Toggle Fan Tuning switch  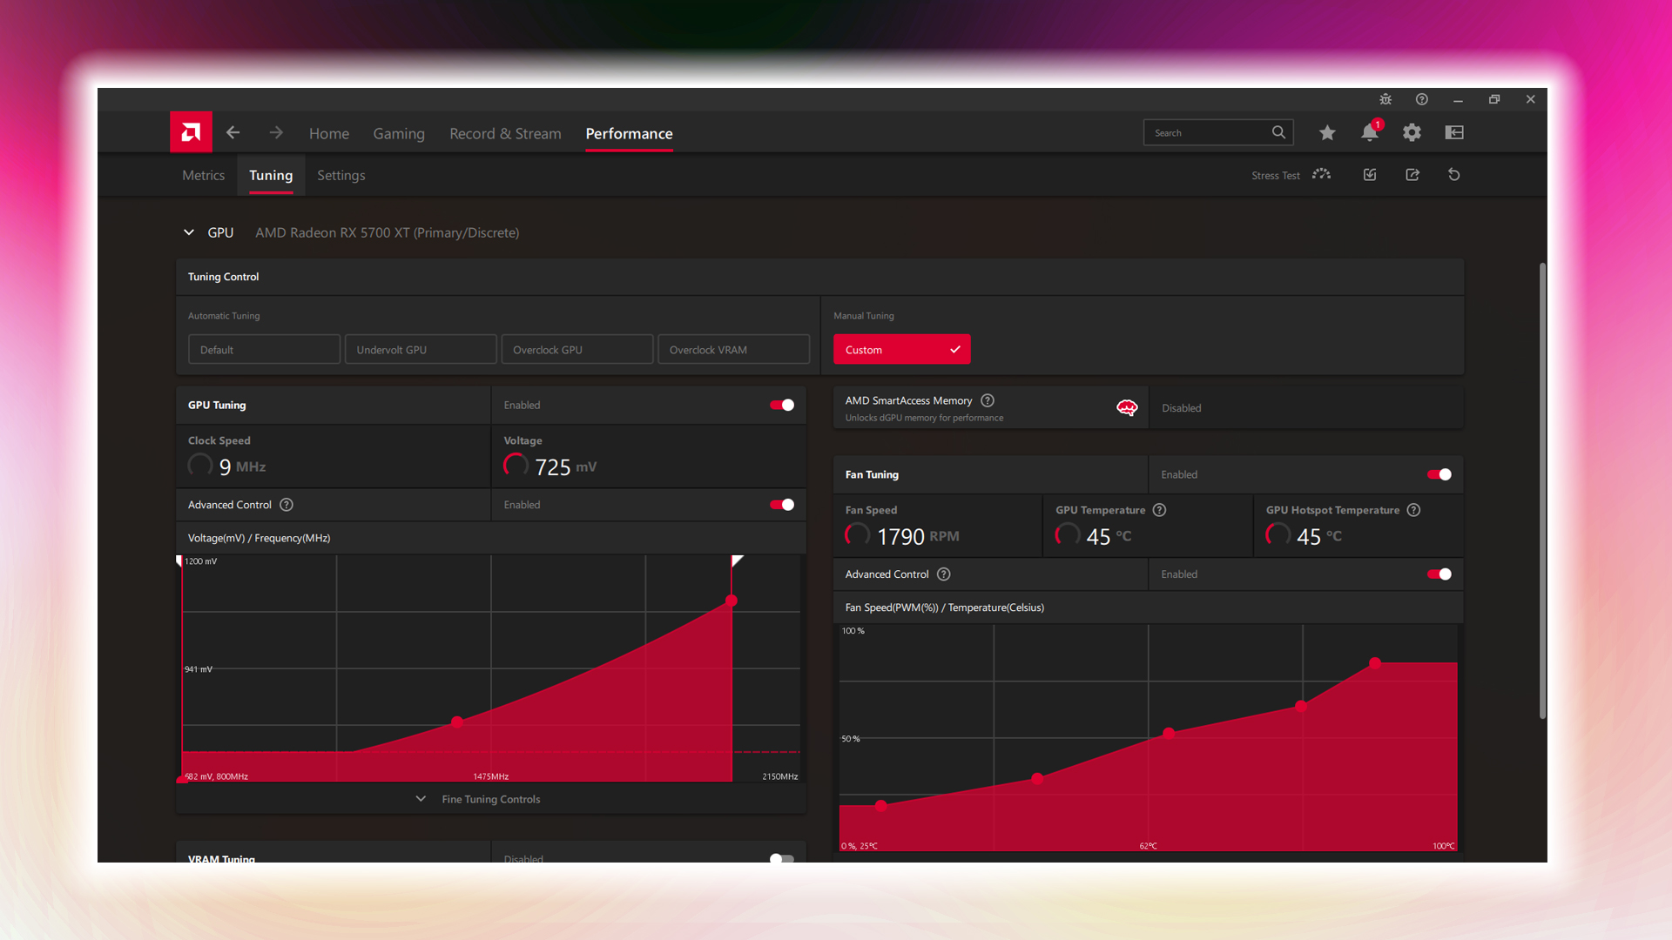tap(1439, 474)
